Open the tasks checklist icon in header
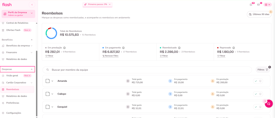This screenshot has width=275, height=118. [251, 5]
